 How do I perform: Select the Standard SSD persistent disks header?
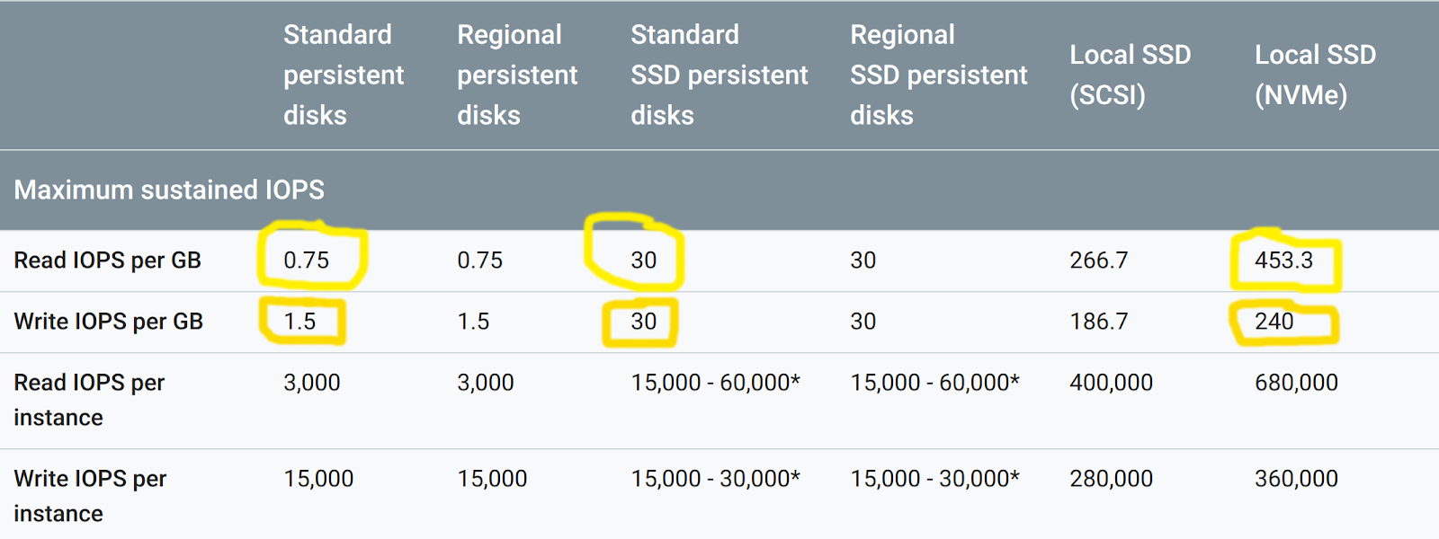(719, 75)
